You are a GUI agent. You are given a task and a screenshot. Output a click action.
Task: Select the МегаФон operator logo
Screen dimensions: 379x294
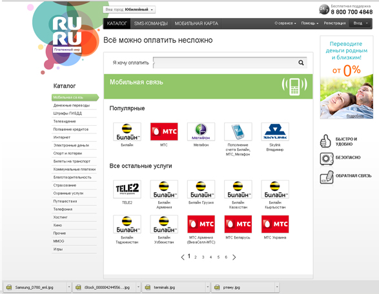click(201, 132)
